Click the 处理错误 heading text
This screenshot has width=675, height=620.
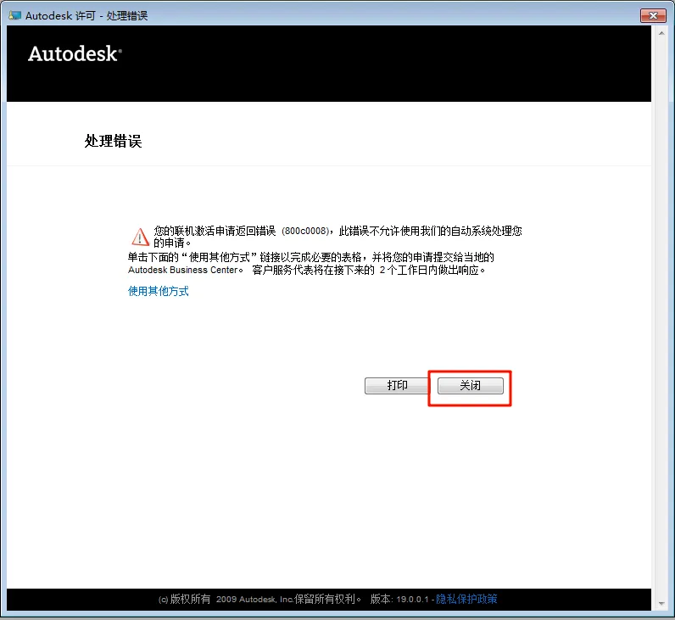tap(114, 141)
